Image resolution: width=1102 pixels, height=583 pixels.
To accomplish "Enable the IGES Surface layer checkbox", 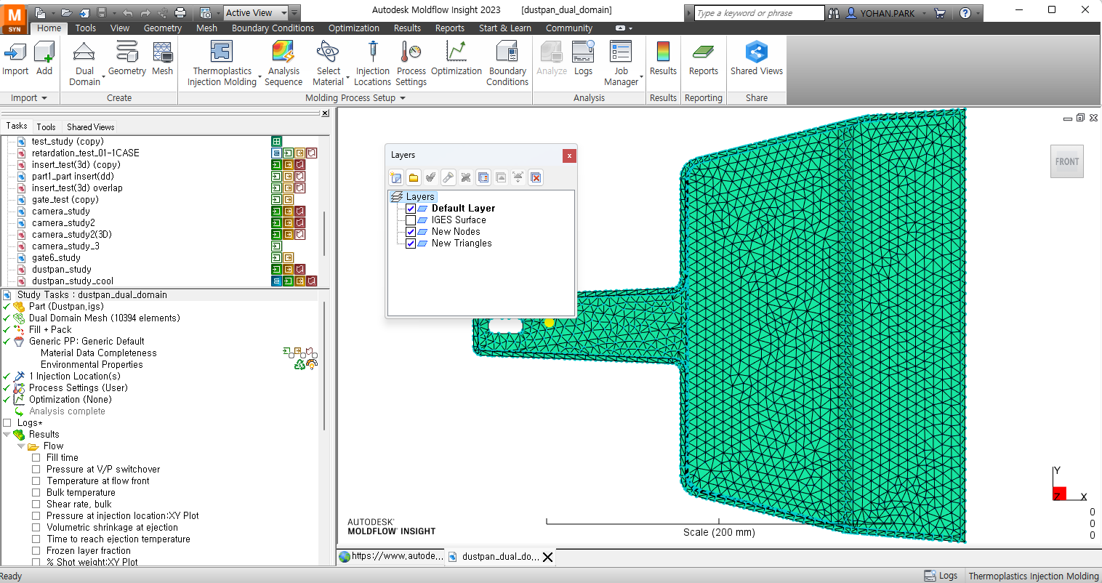I will point(411,220).
